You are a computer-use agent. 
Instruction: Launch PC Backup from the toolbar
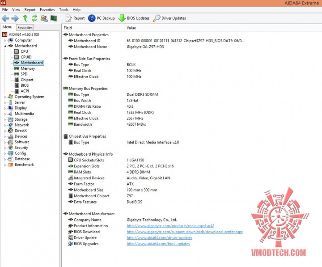pos(102,18)
